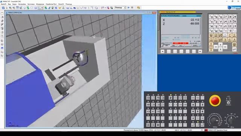
Task: Open the Измерение menu
Action: pos(40,4)
